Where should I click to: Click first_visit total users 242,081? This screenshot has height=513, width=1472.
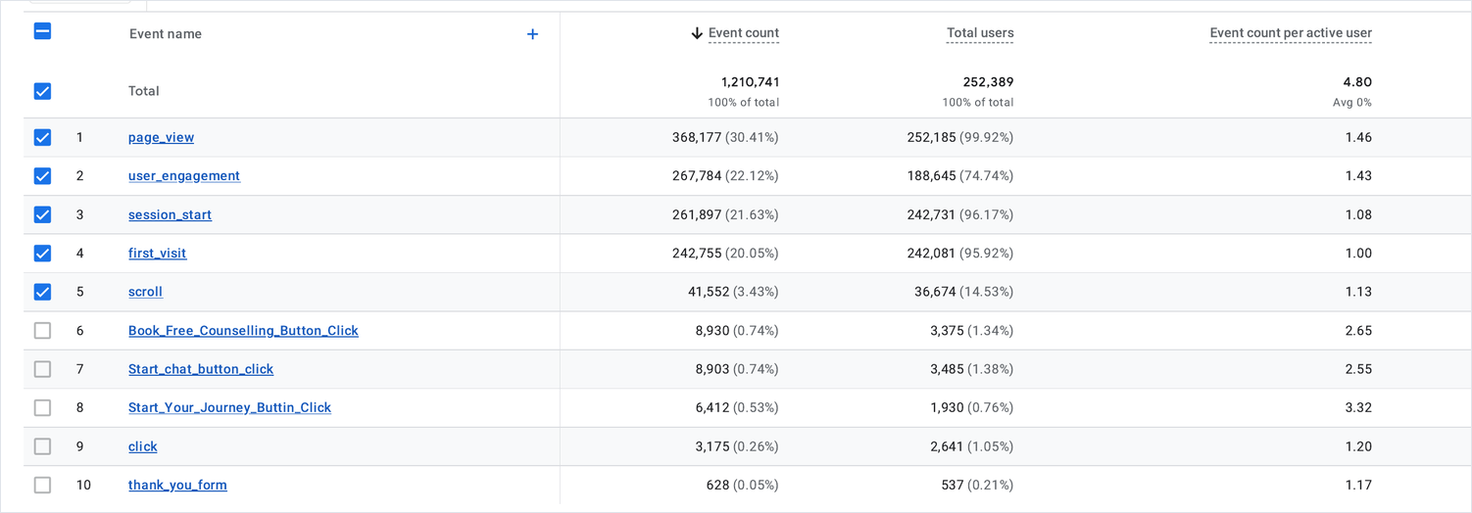coord(931,254)
